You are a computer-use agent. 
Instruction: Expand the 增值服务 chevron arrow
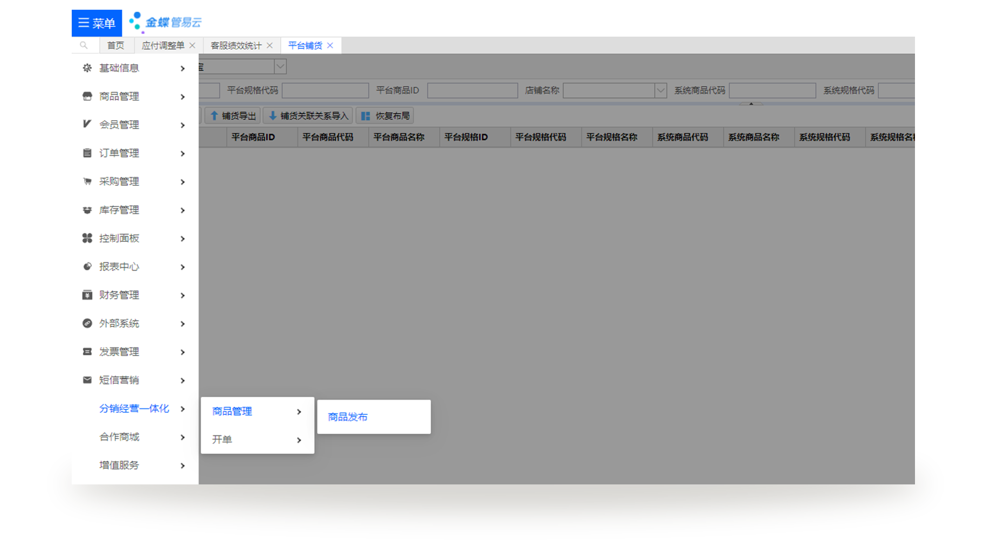click(x=183, y=466)
